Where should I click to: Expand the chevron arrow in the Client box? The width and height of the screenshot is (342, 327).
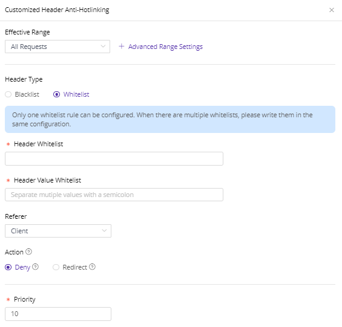(x=104, y=230)
